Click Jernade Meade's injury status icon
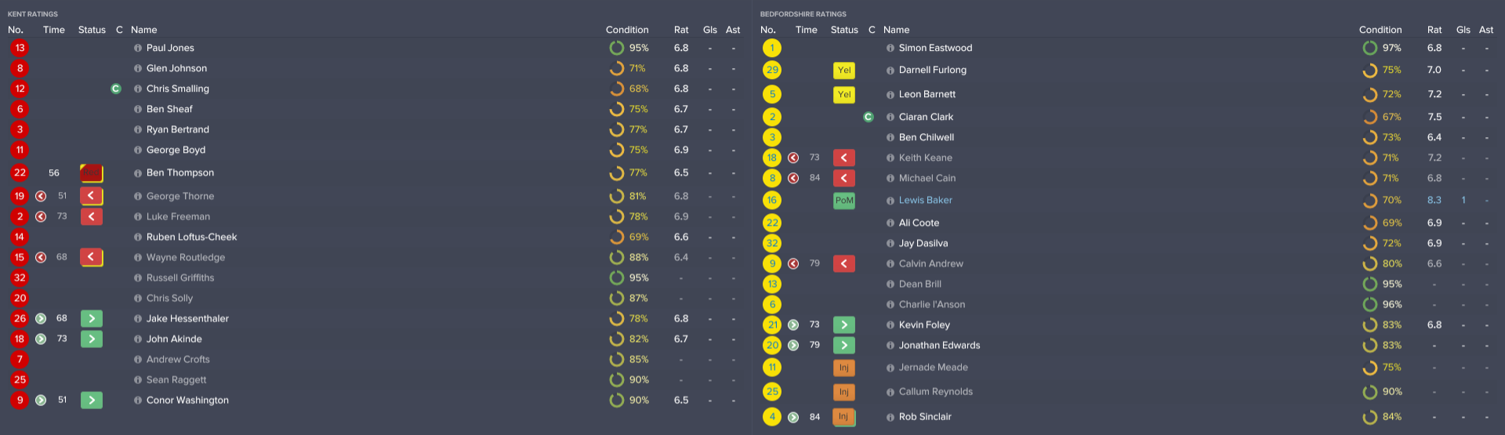The image size is (1505, 435). coord(843,367)
